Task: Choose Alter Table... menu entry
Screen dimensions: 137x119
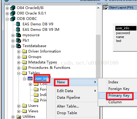Action: pyautogui.click(x=72, y=106)
